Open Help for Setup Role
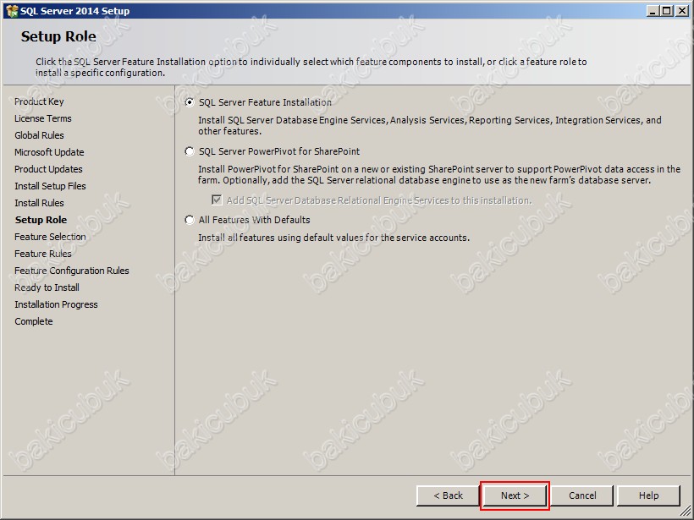The image size is (694, 520). [x=648, y=495]
